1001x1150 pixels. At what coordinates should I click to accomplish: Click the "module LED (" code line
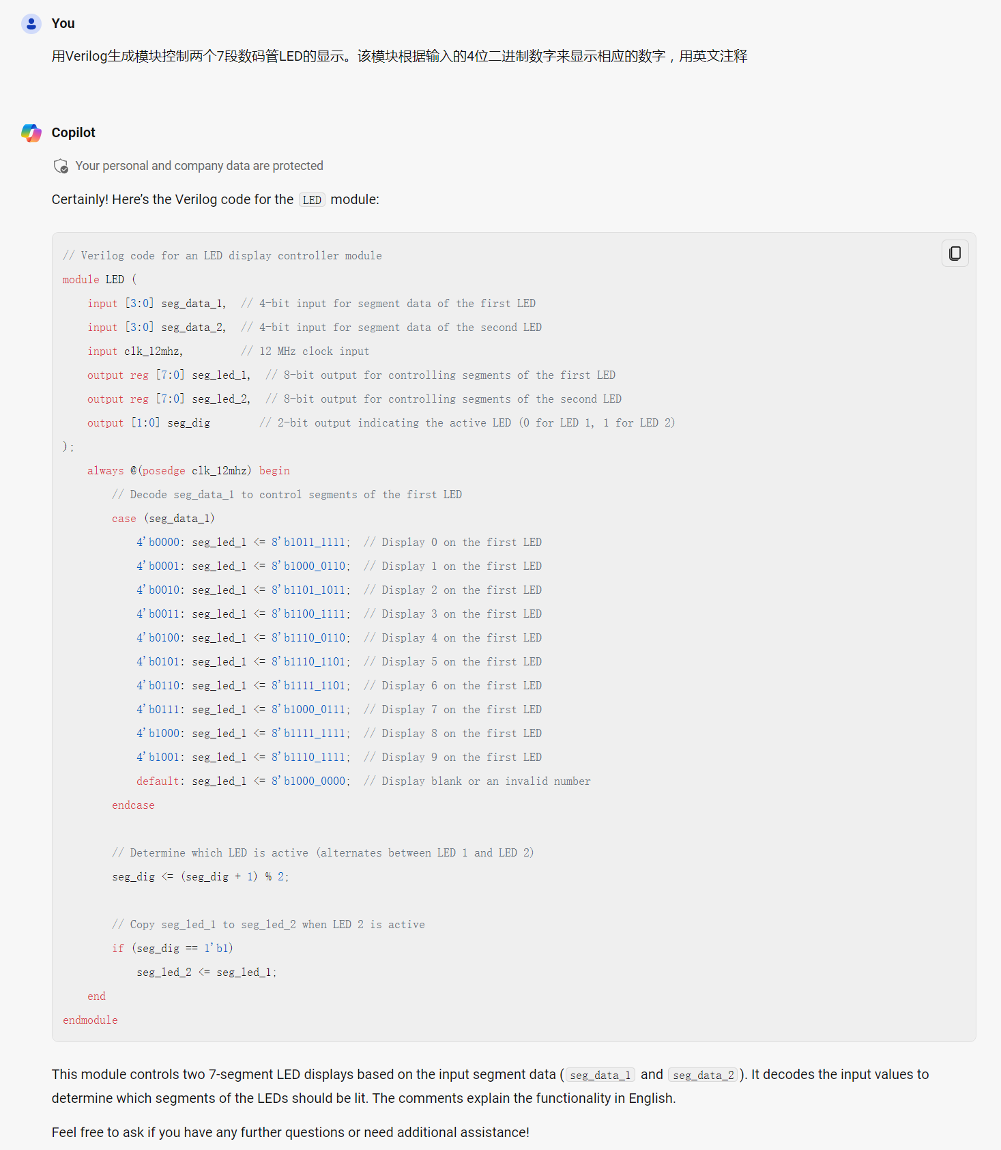coord(100,280)
